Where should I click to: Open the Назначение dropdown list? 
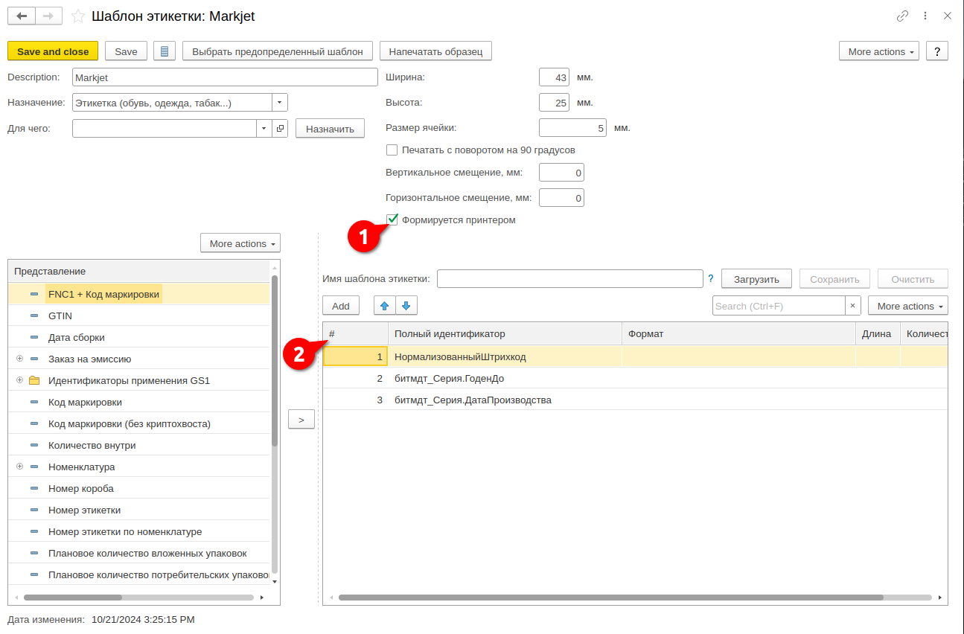pyautogui.click(x=280, y=103)
